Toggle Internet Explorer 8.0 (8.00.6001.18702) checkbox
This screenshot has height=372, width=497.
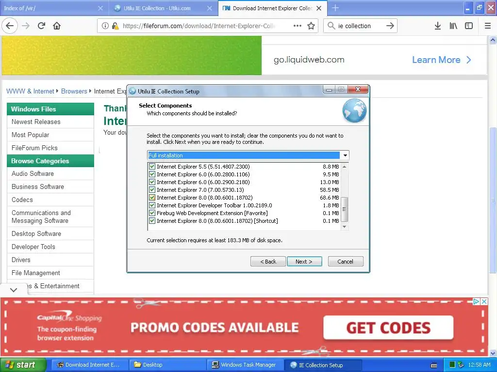coord(152,198)
